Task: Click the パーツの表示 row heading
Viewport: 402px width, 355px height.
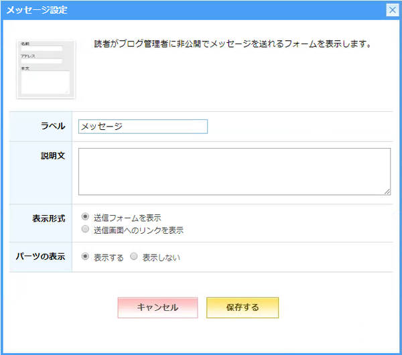Action: pos(40,257)
